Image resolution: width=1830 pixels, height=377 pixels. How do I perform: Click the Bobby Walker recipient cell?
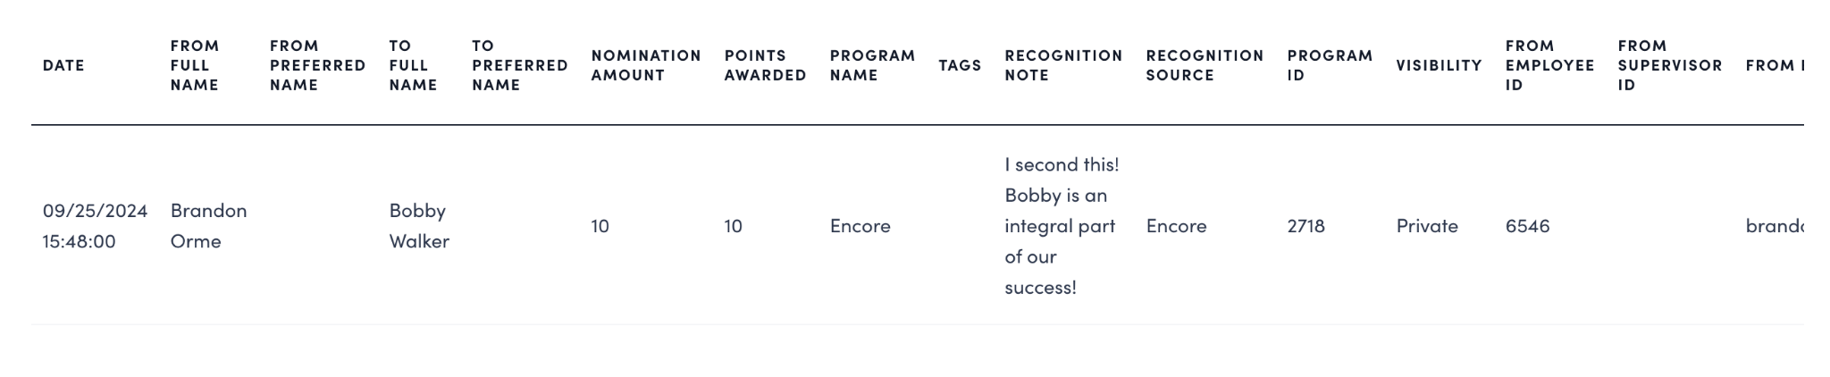[x=418, y=226]
